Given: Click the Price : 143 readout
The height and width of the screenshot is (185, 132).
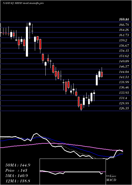Looking at the screenshot, I should 16,170.
